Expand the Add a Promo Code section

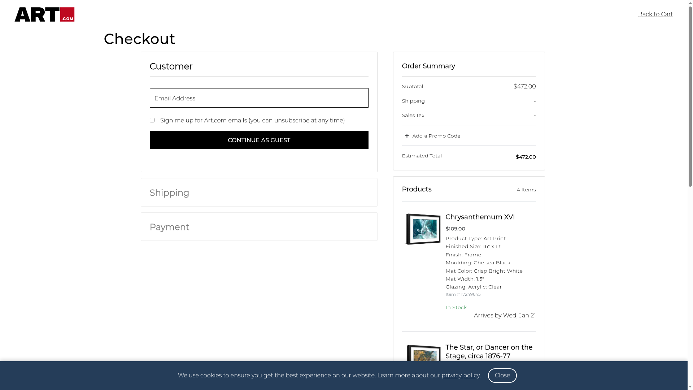436,136
